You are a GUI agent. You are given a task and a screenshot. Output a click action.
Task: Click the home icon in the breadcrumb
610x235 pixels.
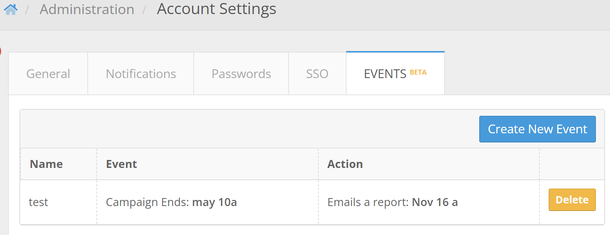11,10
